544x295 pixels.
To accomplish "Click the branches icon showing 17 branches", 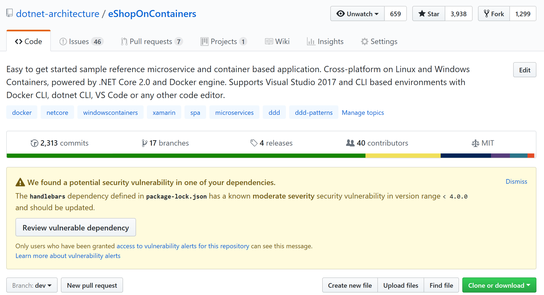I will [144, 143].
